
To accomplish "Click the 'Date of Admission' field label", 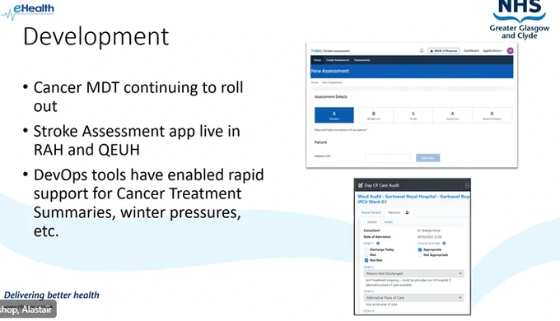I will tap(377, 237).
